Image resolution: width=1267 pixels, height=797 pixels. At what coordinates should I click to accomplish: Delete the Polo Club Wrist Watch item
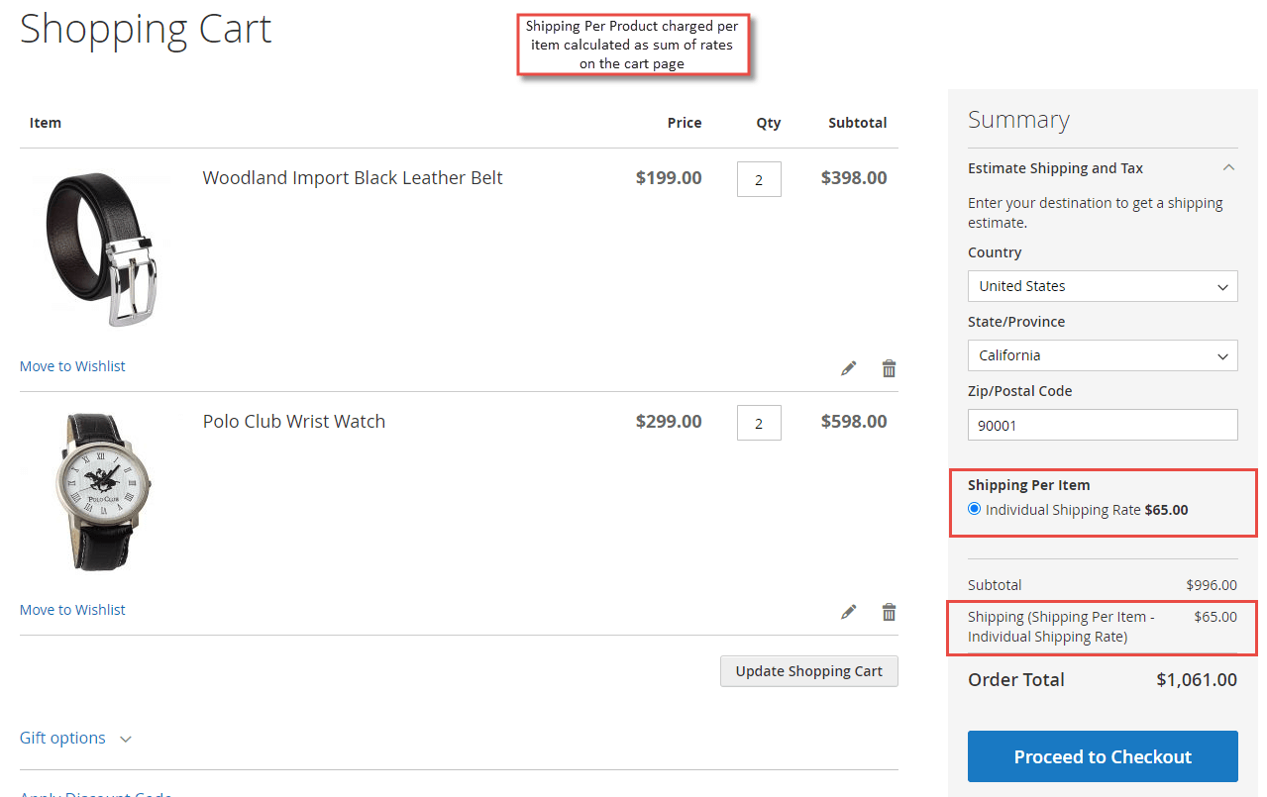[x=889, y=612]
